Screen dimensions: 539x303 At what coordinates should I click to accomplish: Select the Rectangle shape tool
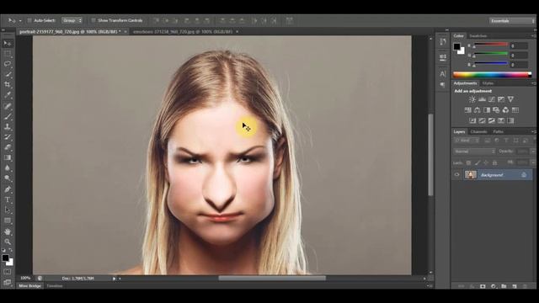pos(8,221)
